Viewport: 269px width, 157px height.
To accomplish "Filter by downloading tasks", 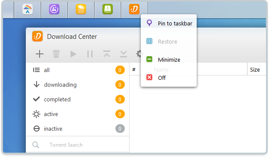I will pyautogui.click(x=77, y=85).
